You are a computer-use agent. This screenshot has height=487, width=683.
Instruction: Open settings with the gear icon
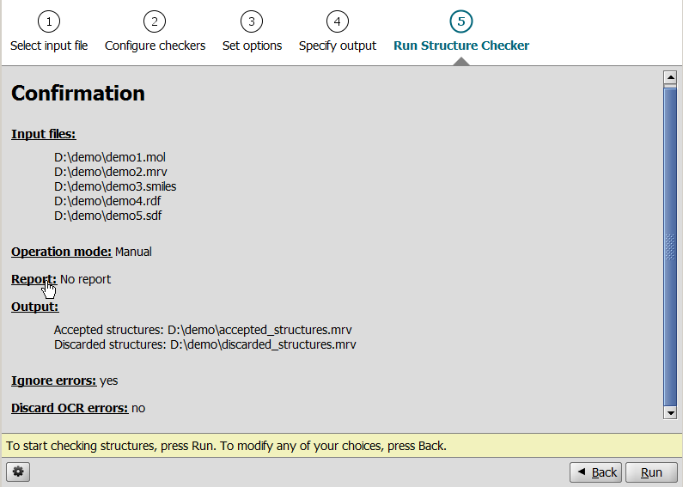[x=18, y=472]
